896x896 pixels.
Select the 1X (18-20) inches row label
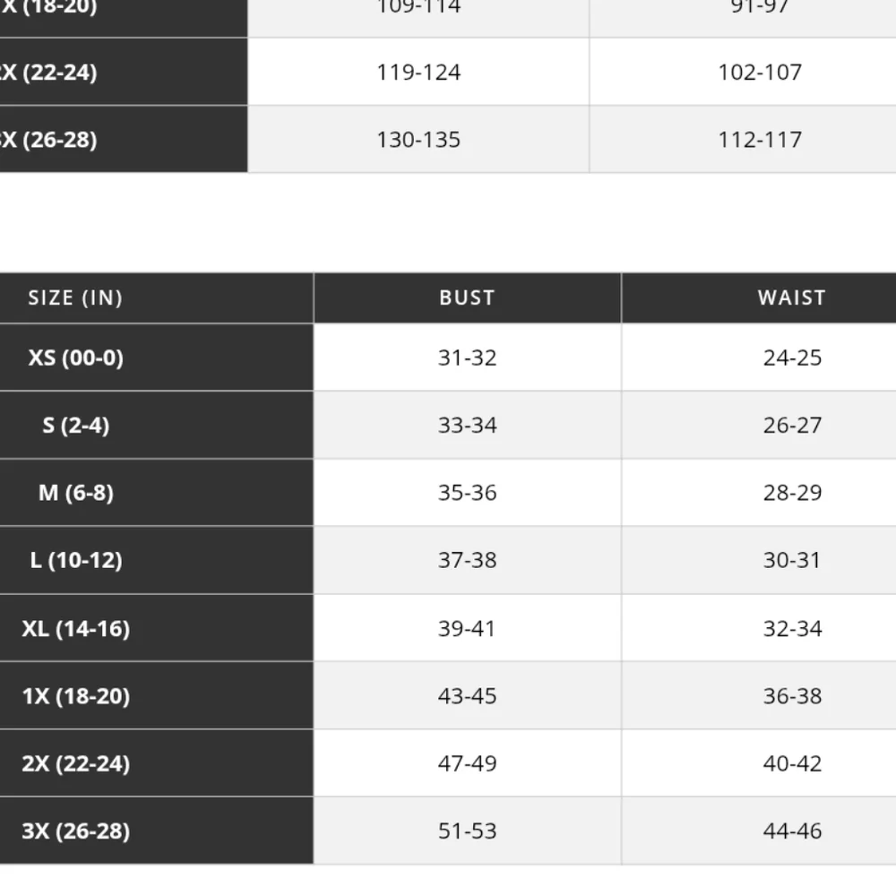(x=76, y=696)
